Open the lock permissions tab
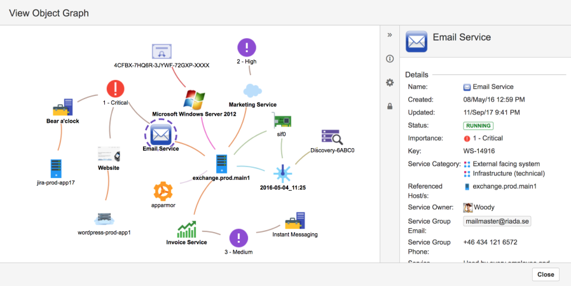This screenshot has height=286, width=571. click(x=390, y=106)
